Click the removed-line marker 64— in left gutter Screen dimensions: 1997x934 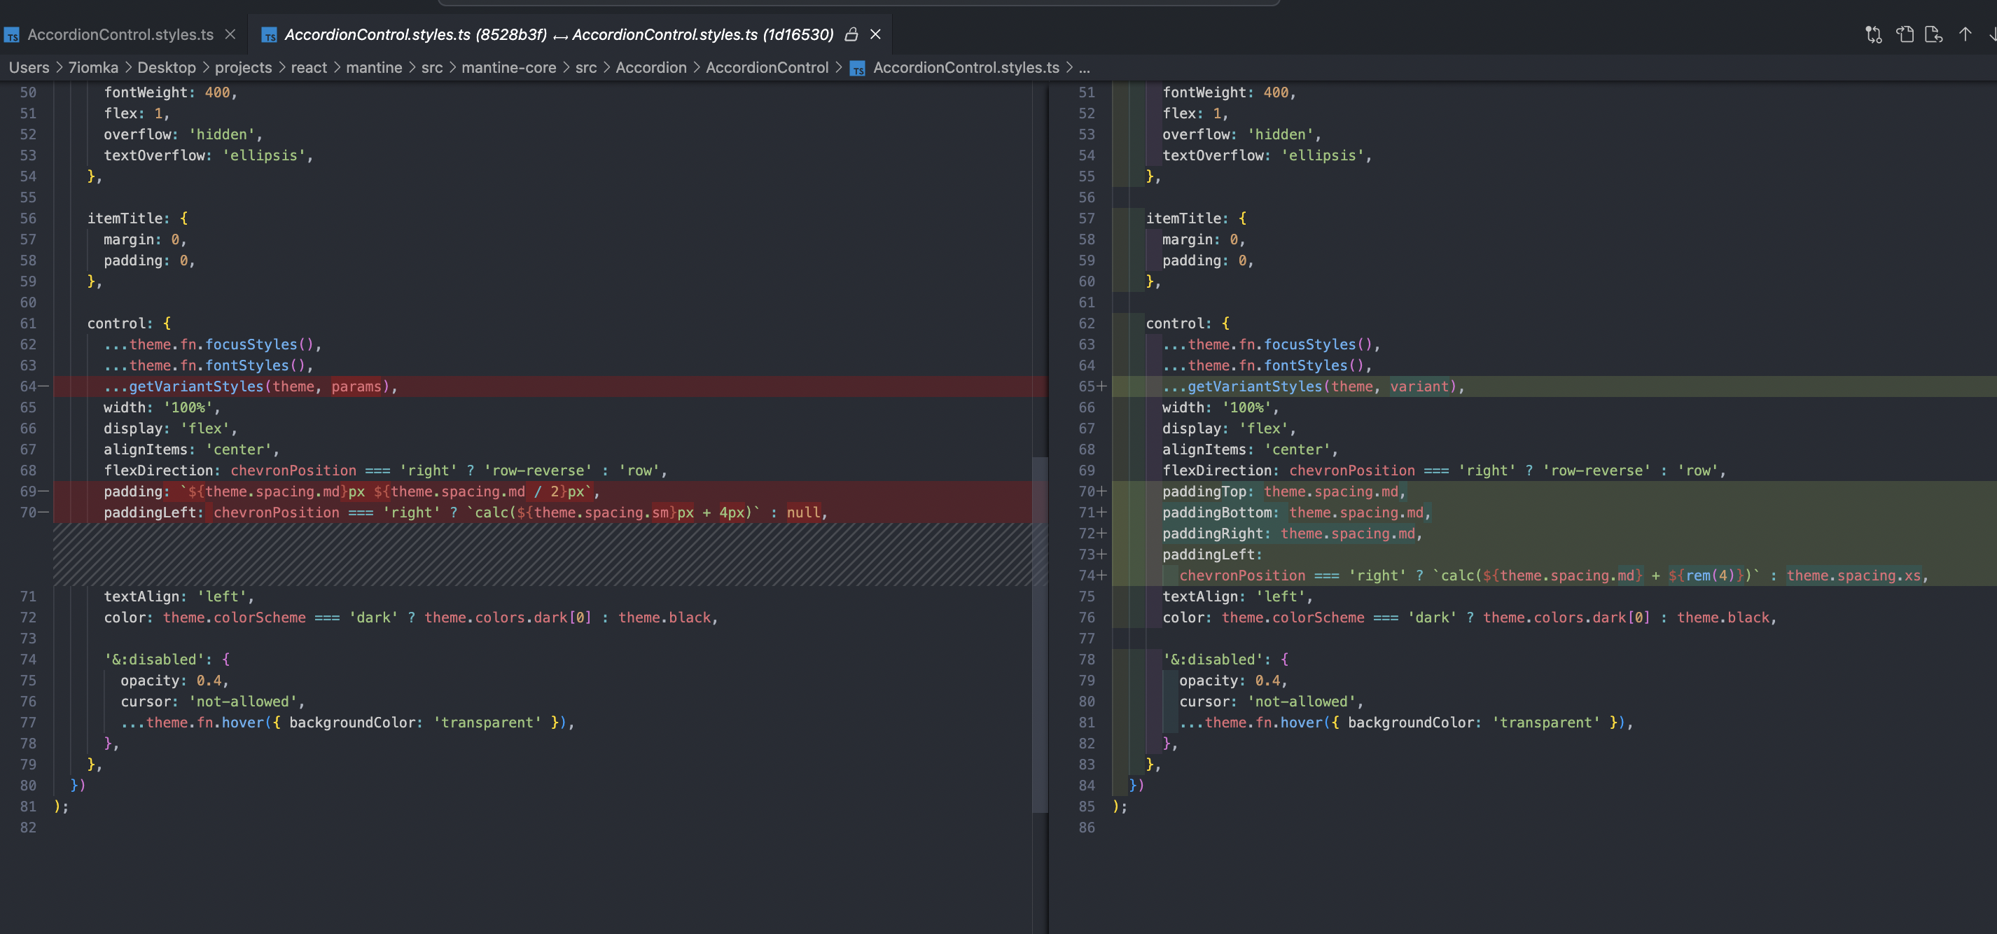[34, 386]
